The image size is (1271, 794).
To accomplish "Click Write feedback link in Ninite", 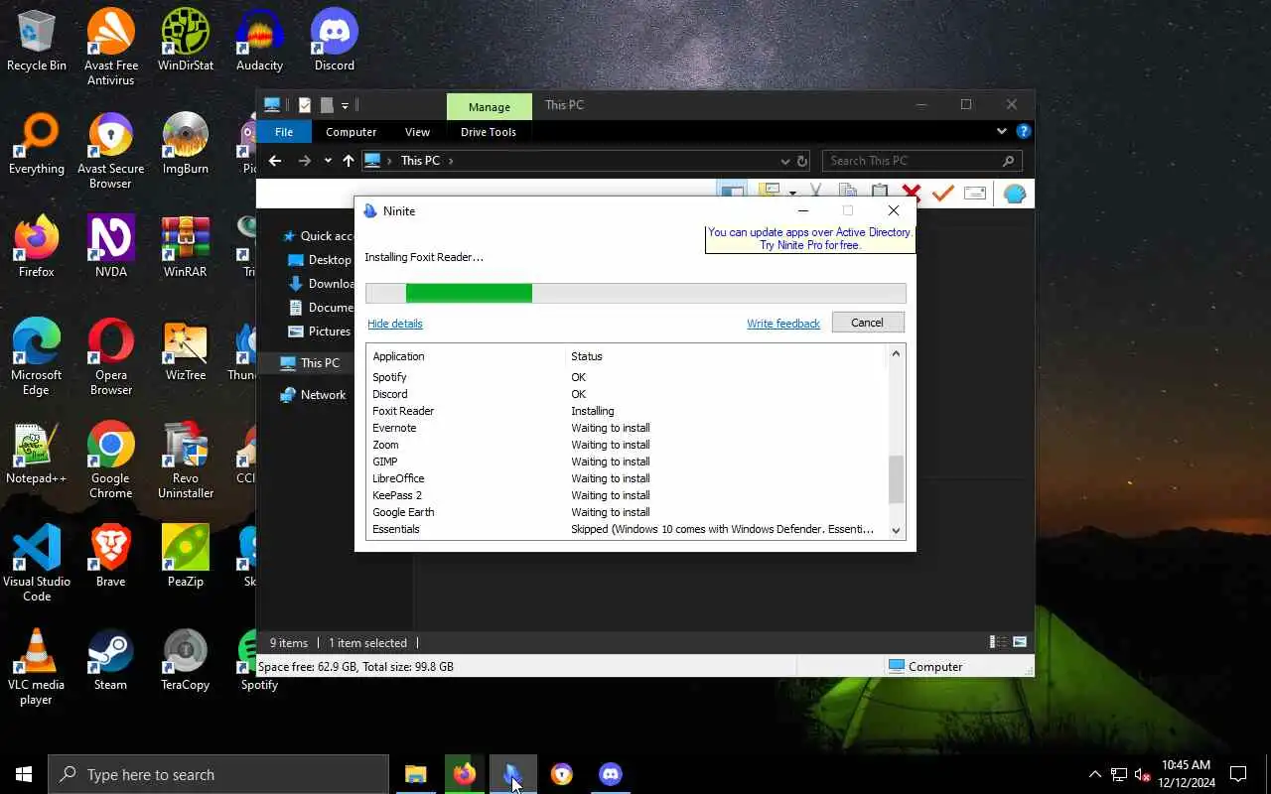I will coord(783,324).
